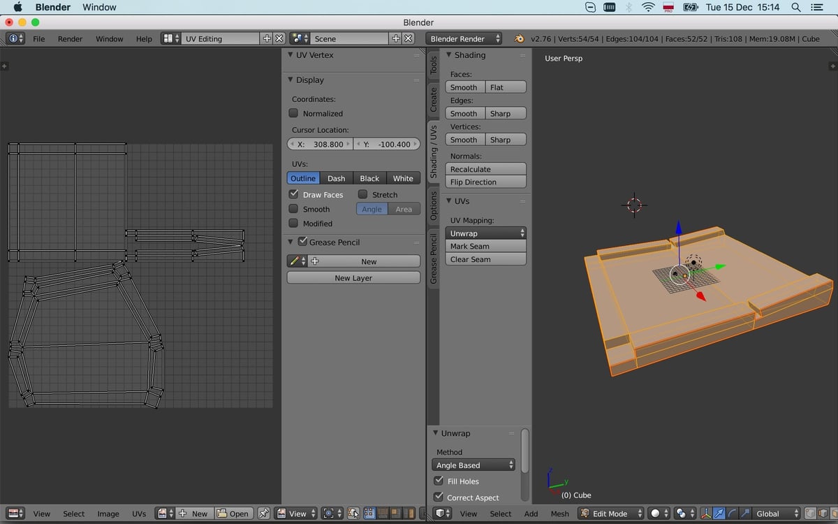
Task: Select the White UV display option
Action: pos(403,178)
